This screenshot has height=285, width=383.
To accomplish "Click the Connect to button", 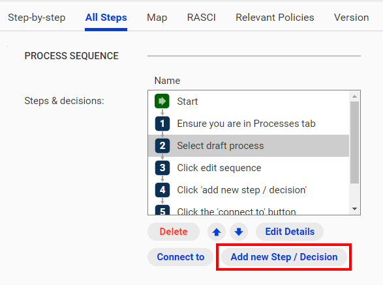I will click(181, 257).
